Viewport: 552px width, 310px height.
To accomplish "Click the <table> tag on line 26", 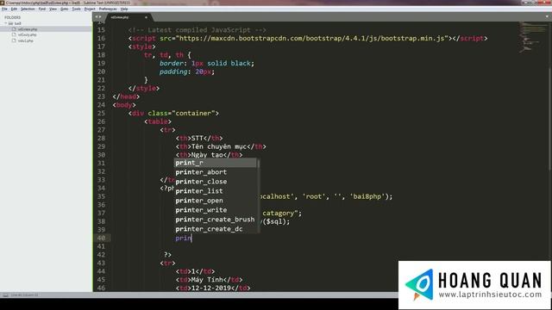I will (158, 121).
